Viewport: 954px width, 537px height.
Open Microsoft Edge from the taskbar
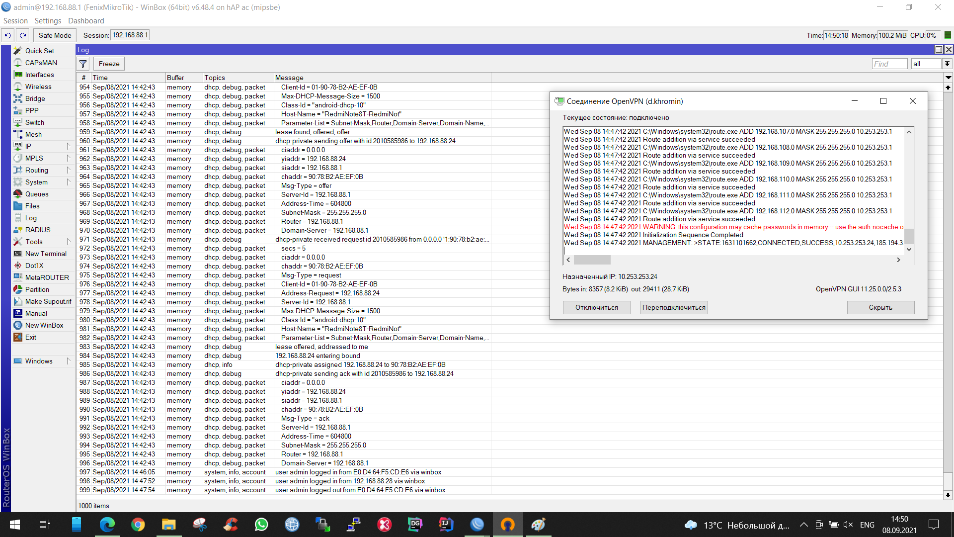pyautogui.click(x=107, y=525)
